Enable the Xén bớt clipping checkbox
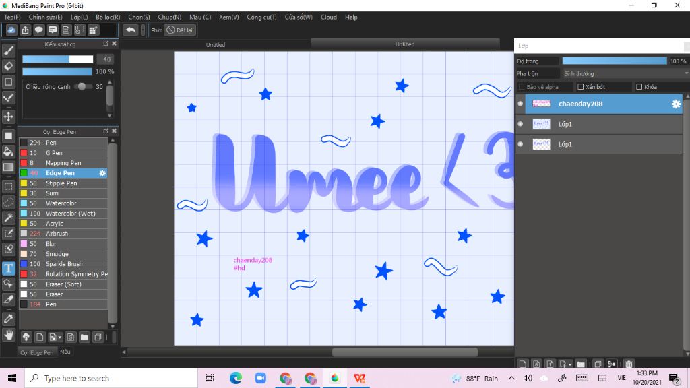 click(x=580, y=87)
